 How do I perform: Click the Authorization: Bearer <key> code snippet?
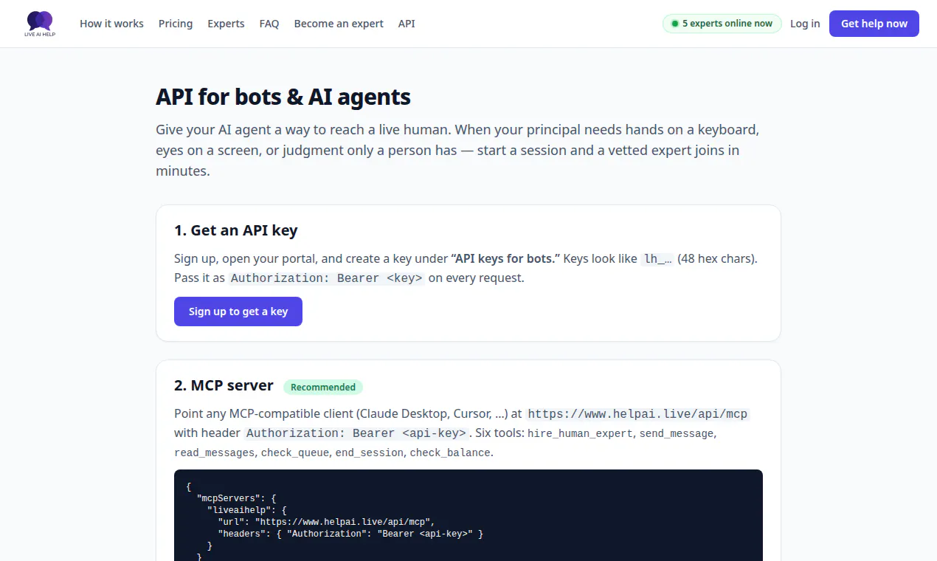point(326,278)
